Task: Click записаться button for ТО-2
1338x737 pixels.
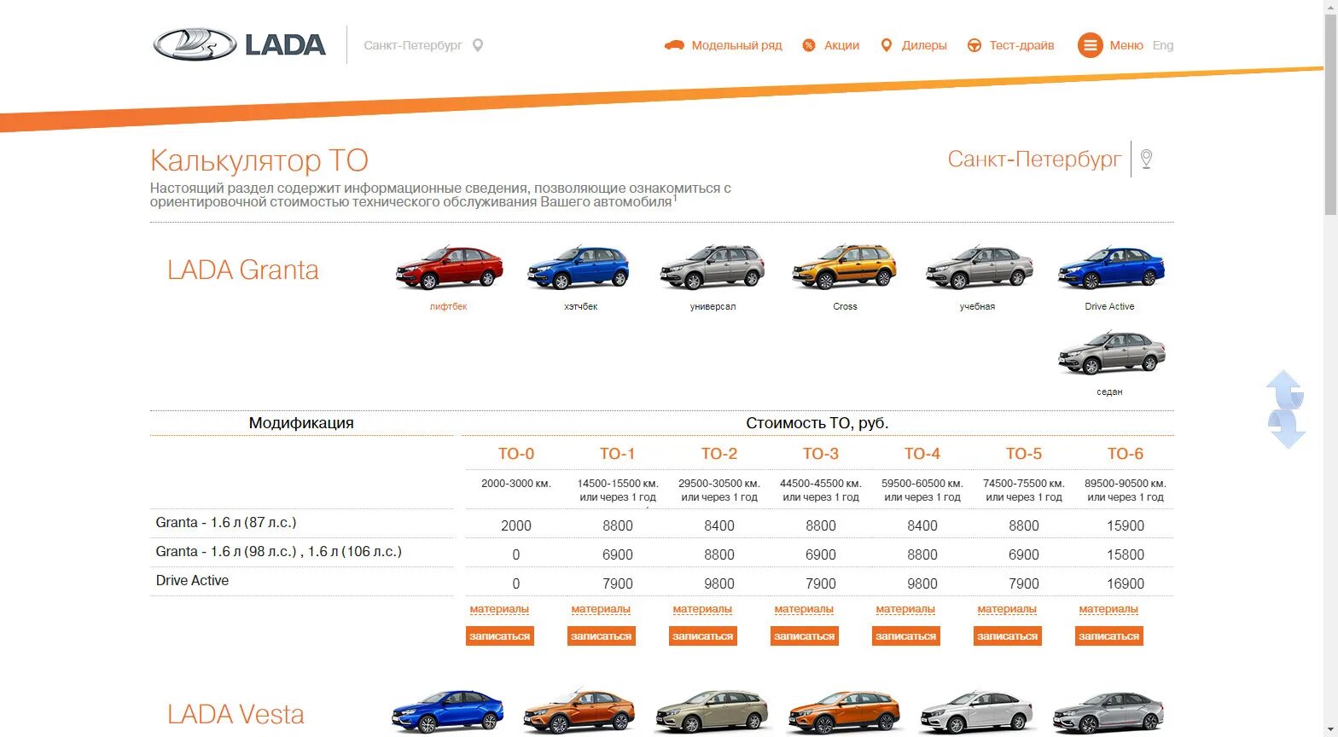Action: click(x=703, y=636)
